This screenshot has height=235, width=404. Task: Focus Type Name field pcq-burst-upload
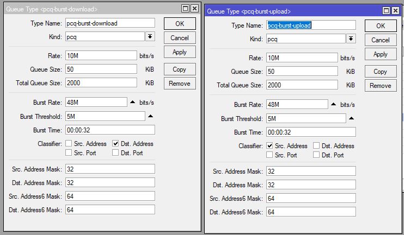[311, 25]
